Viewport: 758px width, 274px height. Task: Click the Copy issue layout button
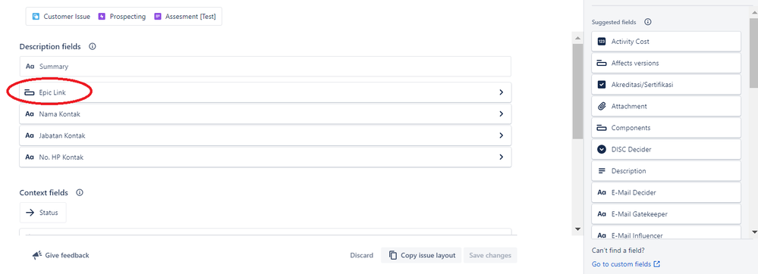click(x=422, y=255)
